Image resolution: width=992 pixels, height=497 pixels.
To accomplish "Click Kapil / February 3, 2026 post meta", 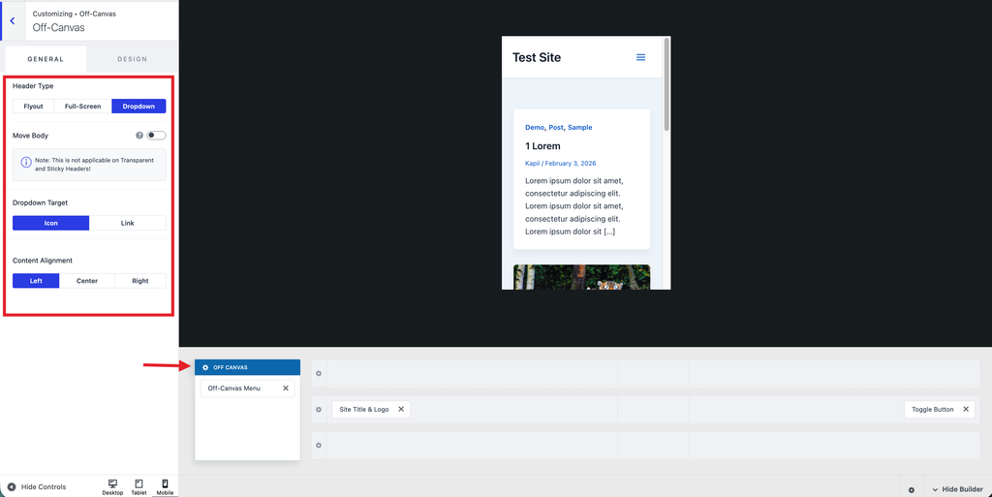I will pyautogui.click(x=561, y=163).
